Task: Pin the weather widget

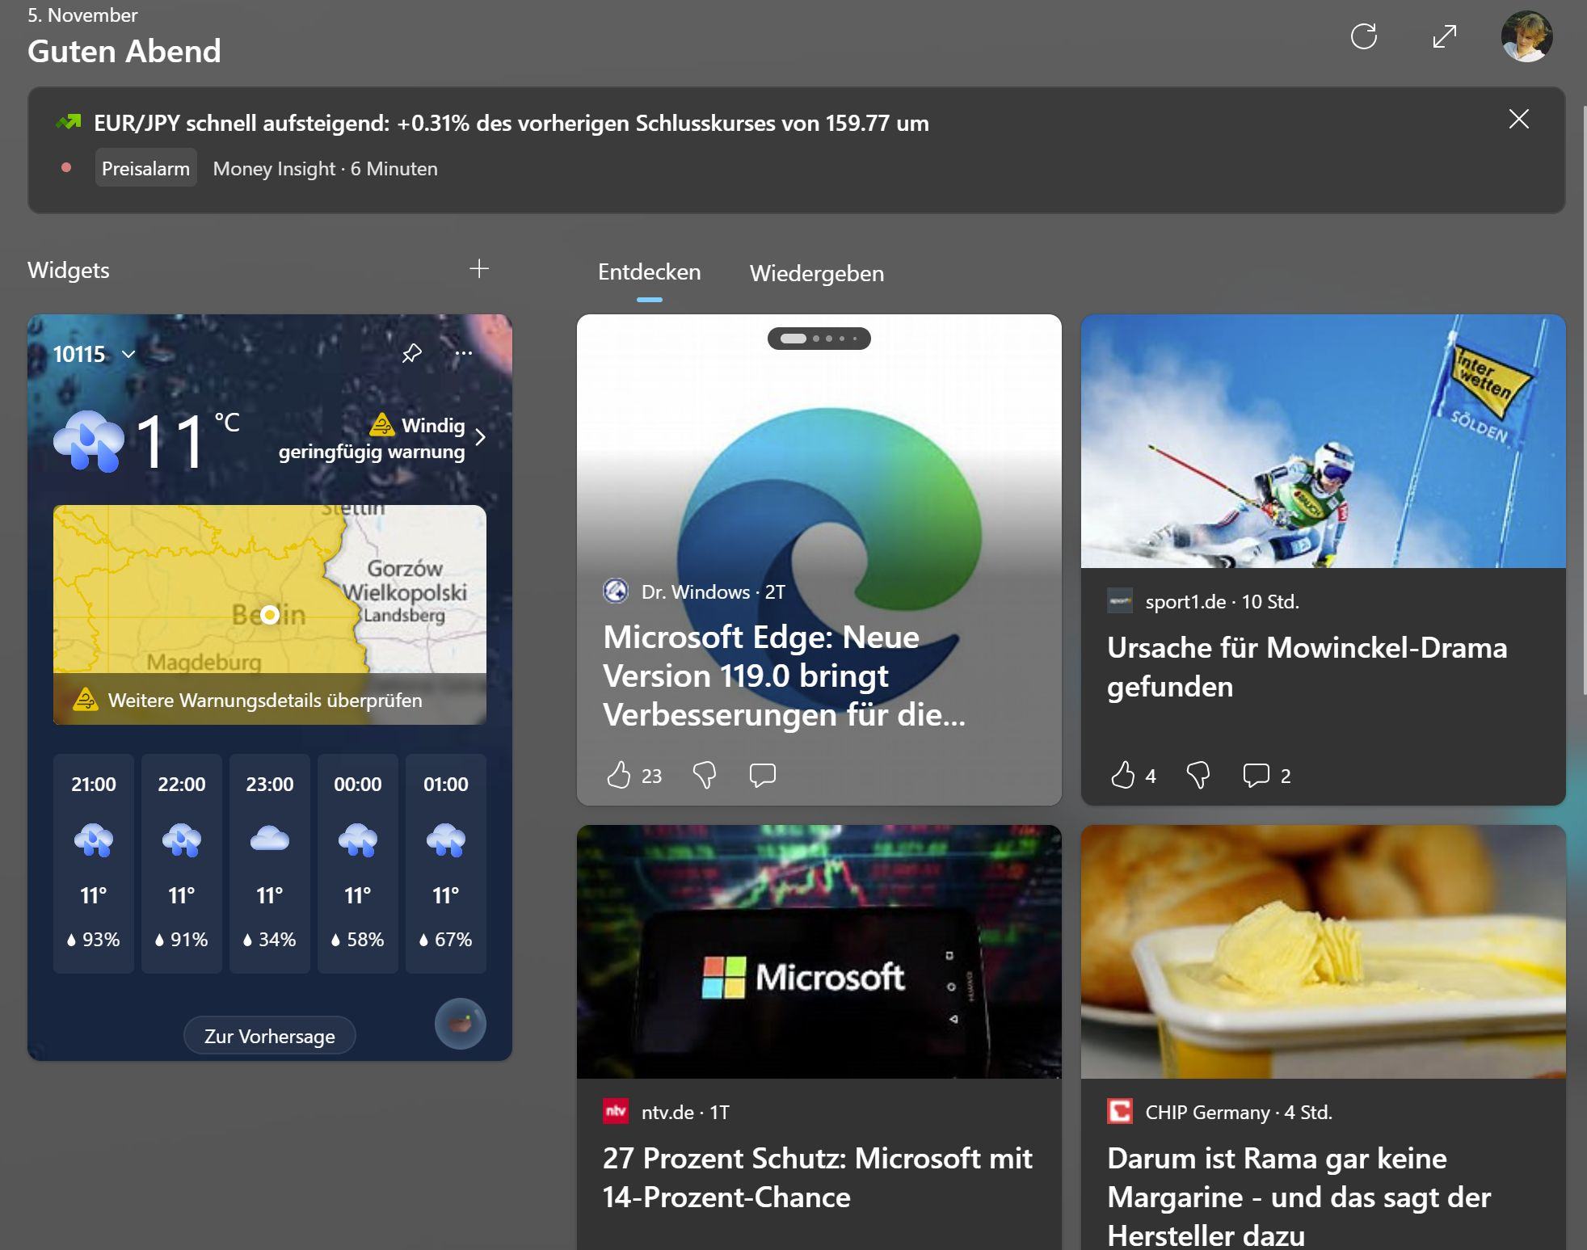Action: (x=412, y=353)
